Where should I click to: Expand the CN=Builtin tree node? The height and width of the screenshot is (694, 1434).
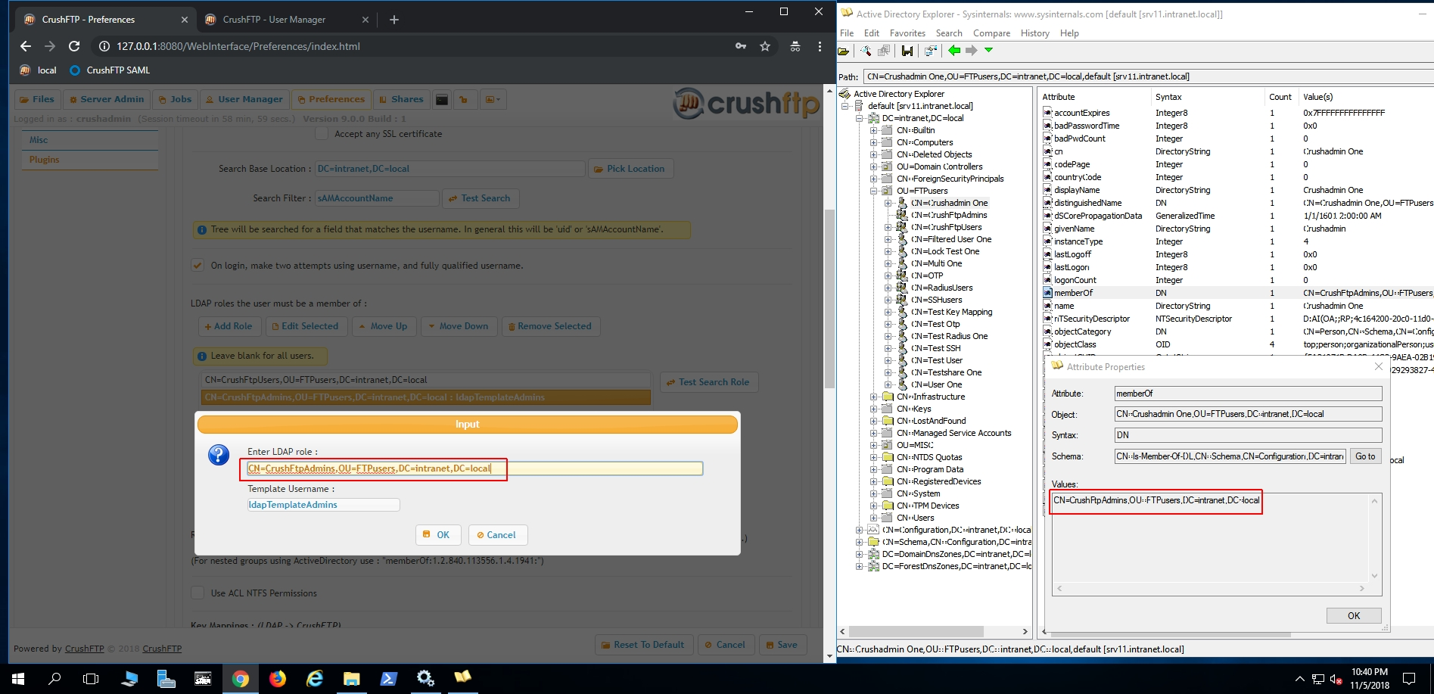[873, 130]
